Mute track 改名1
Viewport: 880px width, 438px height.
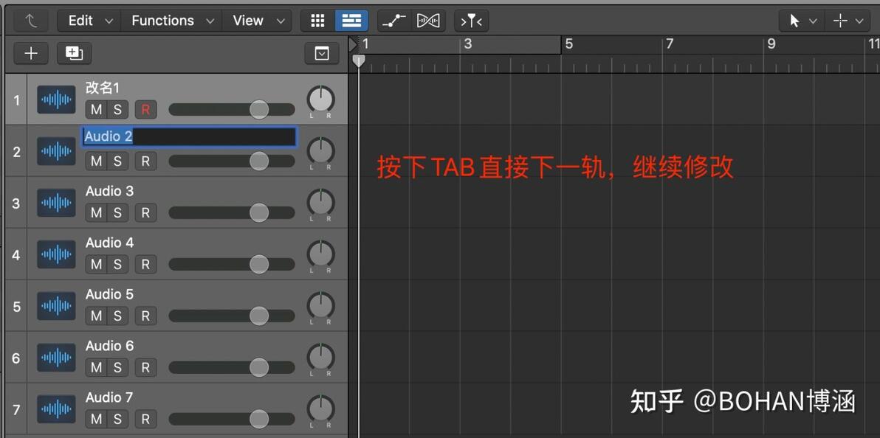click(97, 109)
